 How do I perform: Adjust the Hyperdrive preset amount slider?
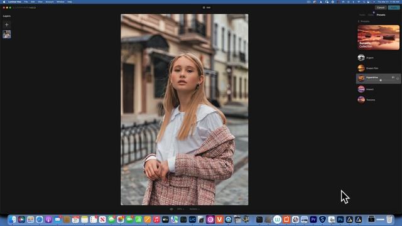381,80
